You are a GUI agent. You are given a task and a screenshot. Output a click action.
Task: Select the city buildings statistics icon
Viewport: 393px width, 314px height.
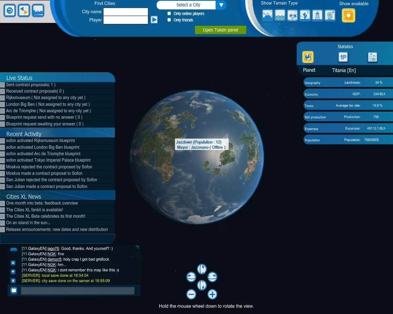[373, 57]
